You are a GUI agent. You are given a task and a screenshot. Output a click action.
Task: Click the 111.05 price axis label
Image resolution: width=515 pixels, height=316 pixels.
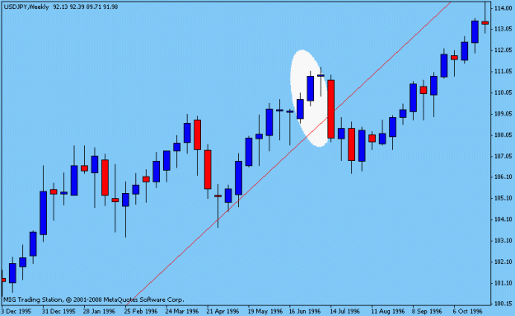503,71
